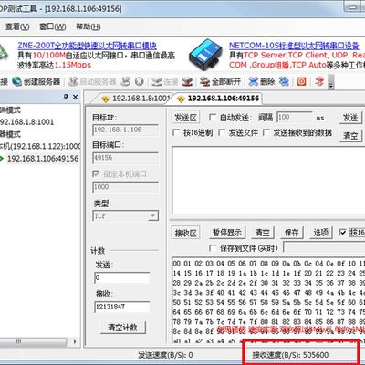Open the NETCOM-10S device link
The height and width of the screenshot is (365, 365).
click(x=294, y=46)
